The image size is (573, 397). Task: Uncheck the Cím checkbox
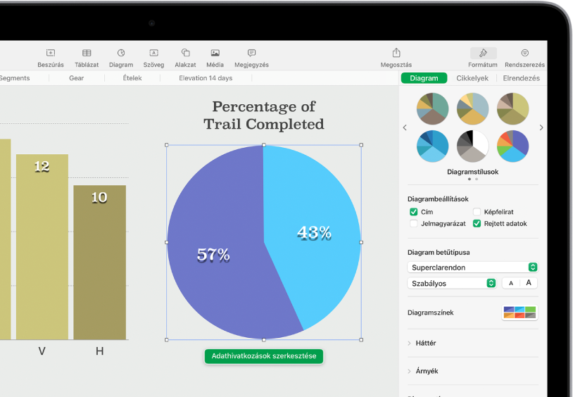point(414,211)
